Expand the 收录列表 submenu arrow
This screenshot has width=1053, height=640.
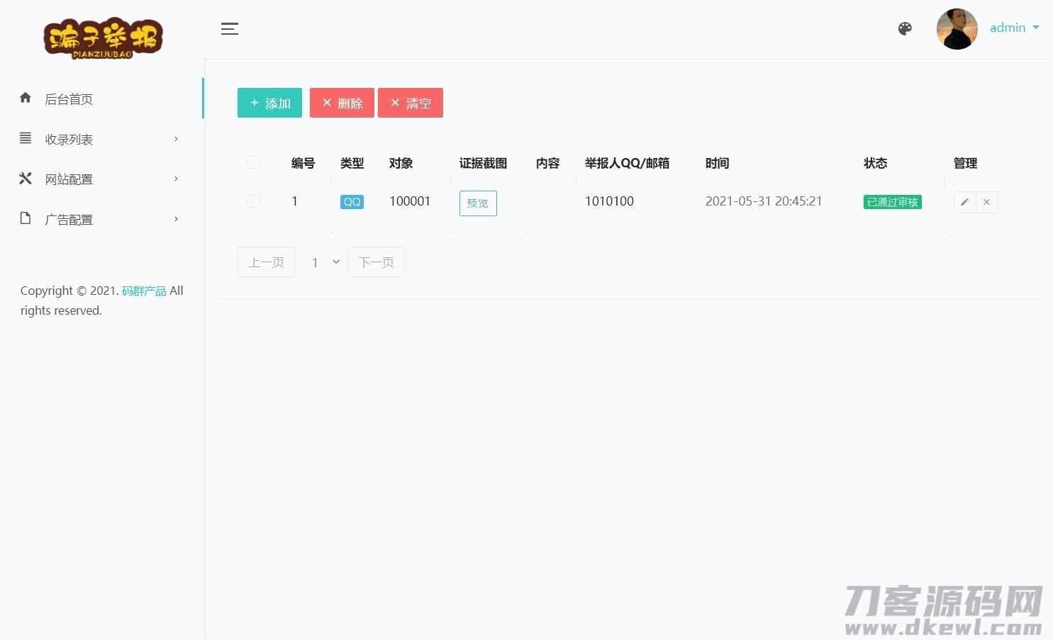pos(177,139)
